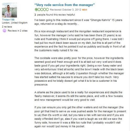The width and height of the screenshot is (130, 131).
Task: Click the paragraph starting "The cocktails were also"
Action: (x=79, y=71)
